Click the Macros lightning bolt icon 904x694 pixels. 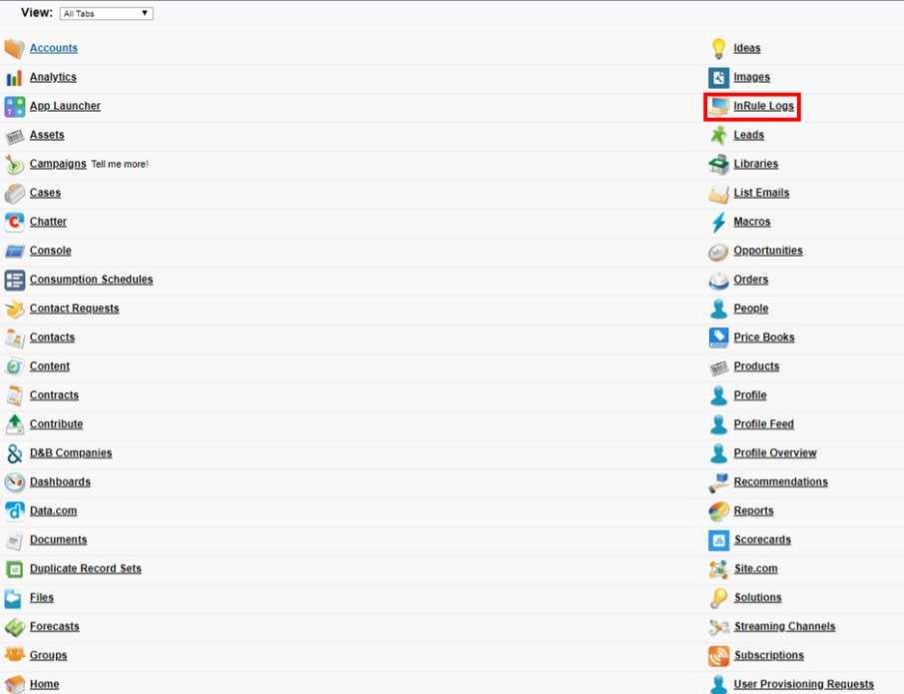point(718,223)
